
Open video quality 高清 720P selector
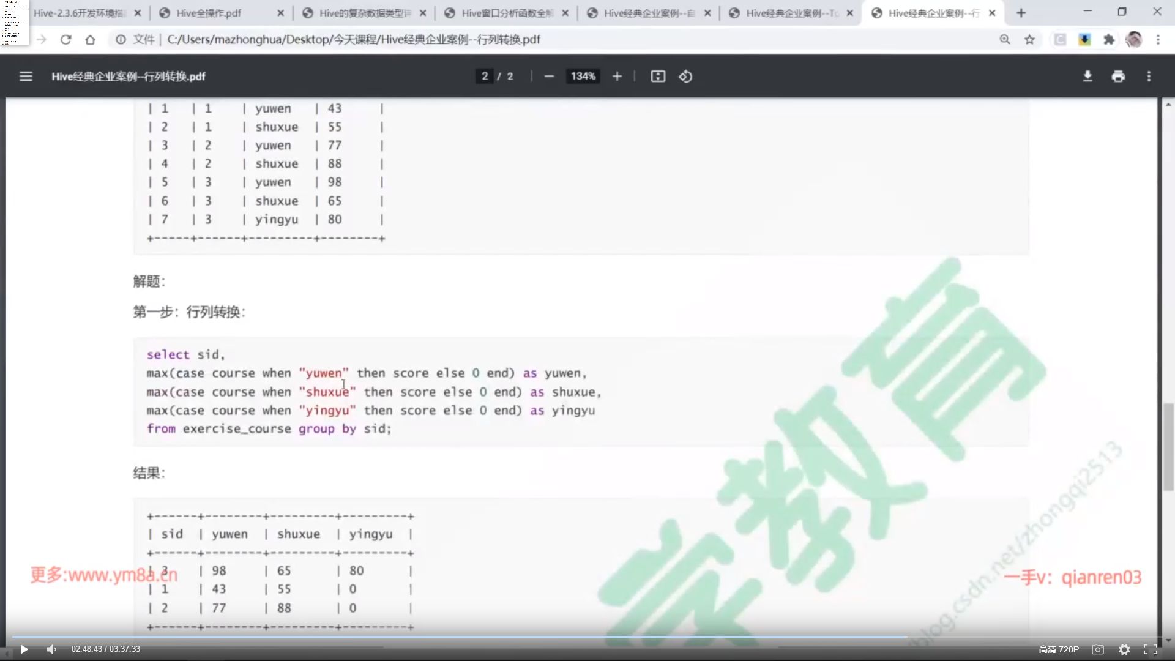click(x=1058, y=649)
